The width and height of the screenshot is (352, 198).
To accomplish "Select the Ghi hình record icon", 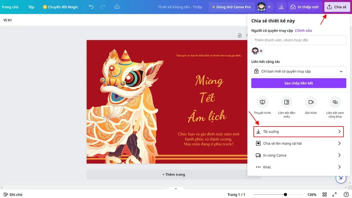I will (x=311, y=102).
